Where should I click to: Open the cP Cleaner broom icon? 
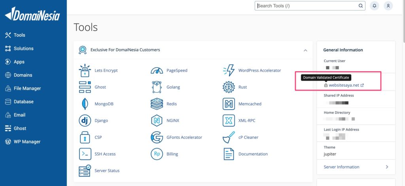pos(229,137)
